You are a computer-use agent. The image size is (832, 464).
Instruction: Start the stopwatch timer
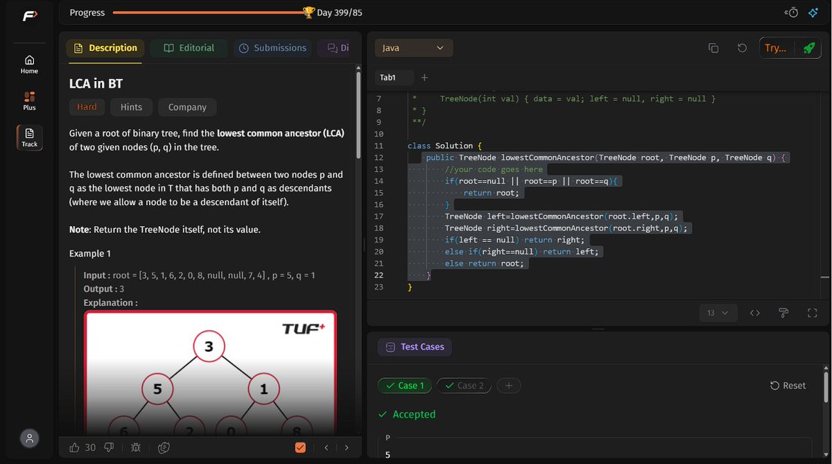point(792,12)
